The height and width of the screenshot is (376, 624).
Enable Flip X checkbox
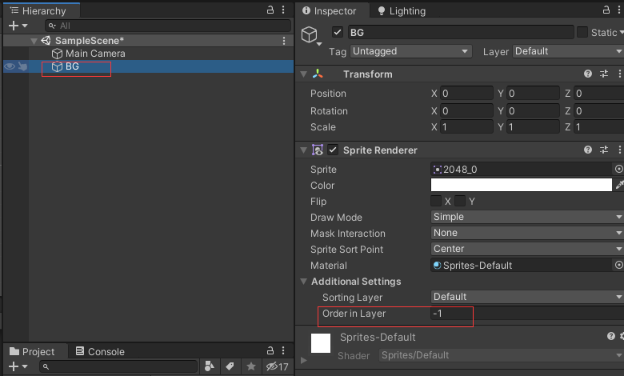click(436, 201)
